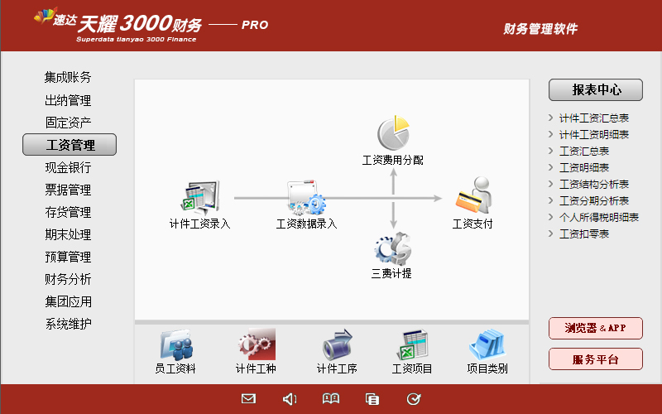Click the open book help icon
Screen dimensions: 662x414
click(330, 398)
